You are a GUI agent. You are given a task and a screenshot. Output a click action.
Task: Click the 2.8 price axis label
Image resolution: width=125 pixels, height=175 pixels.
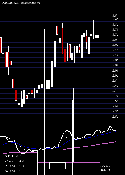pyautogui.click(x=114, y=81)
